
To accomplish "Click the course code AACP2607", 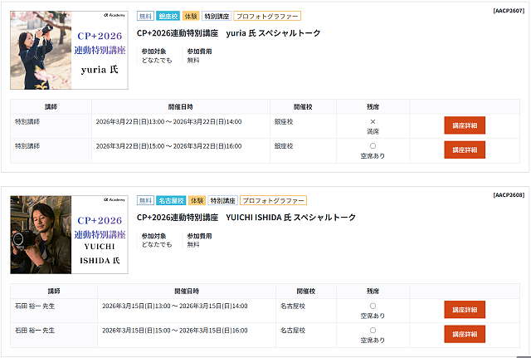I will point(508,10).
